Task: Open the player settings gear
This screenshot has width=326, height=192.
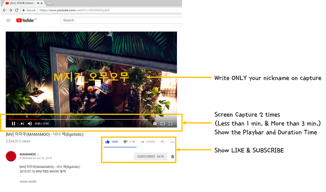Action: 155,124
